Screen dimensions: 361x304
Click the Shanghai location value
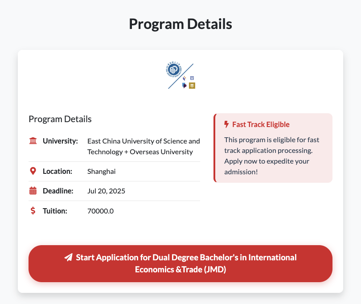tap(102, 171)
